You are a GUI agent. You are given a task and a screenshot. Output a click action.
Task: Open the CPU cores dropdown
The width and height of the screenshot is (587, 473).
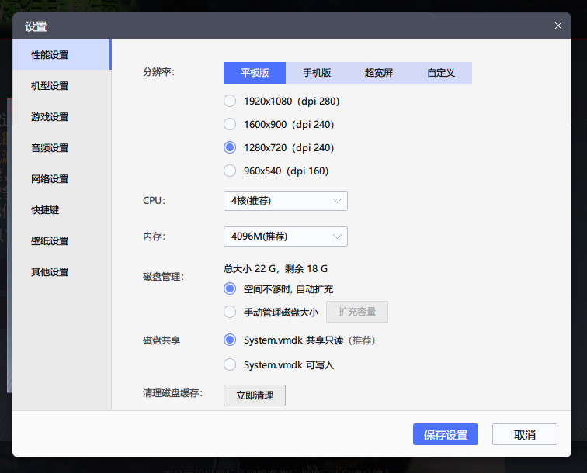(285, 201)
